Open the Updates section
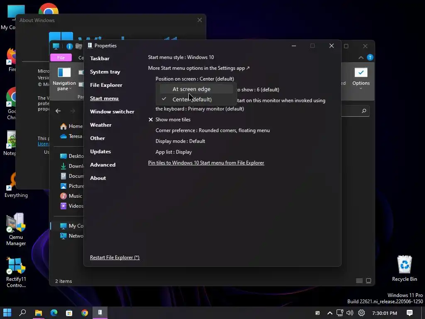The image size is (425, 319). [100, 151]
